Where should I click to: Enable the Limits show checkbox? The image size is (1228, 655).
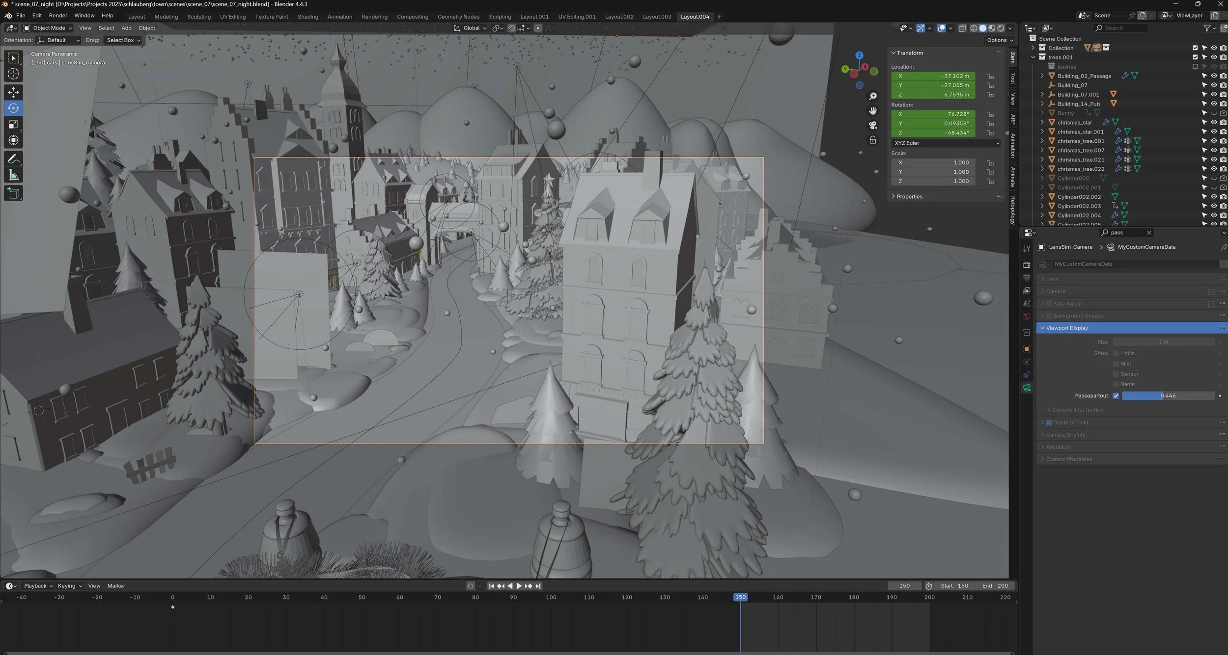1116,353
